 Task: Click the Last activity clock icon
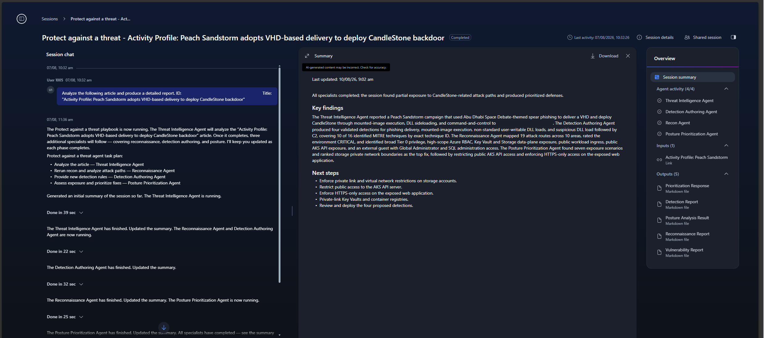tap(570, 37)
